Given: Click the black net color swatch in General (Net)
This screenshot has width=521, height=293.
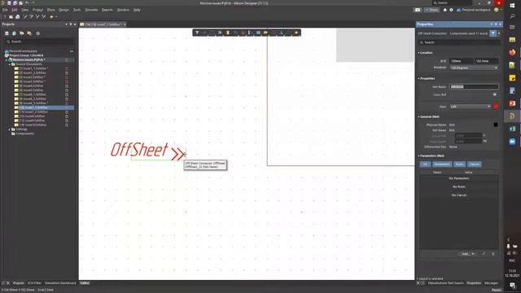Looking at the screenshot, I should [x=496, y=125].
